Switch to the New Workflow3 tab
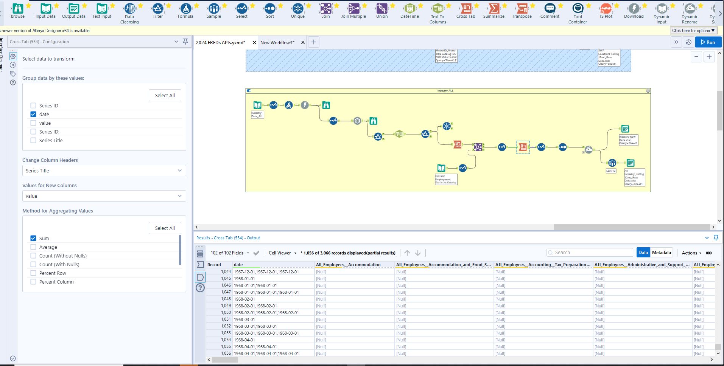 coord(277,42)
